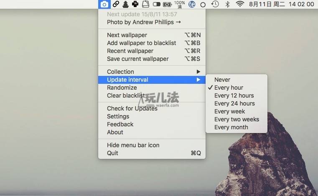Click the black plus cross menu bar icon
The image size is (318, 196).
coord(135,4)
